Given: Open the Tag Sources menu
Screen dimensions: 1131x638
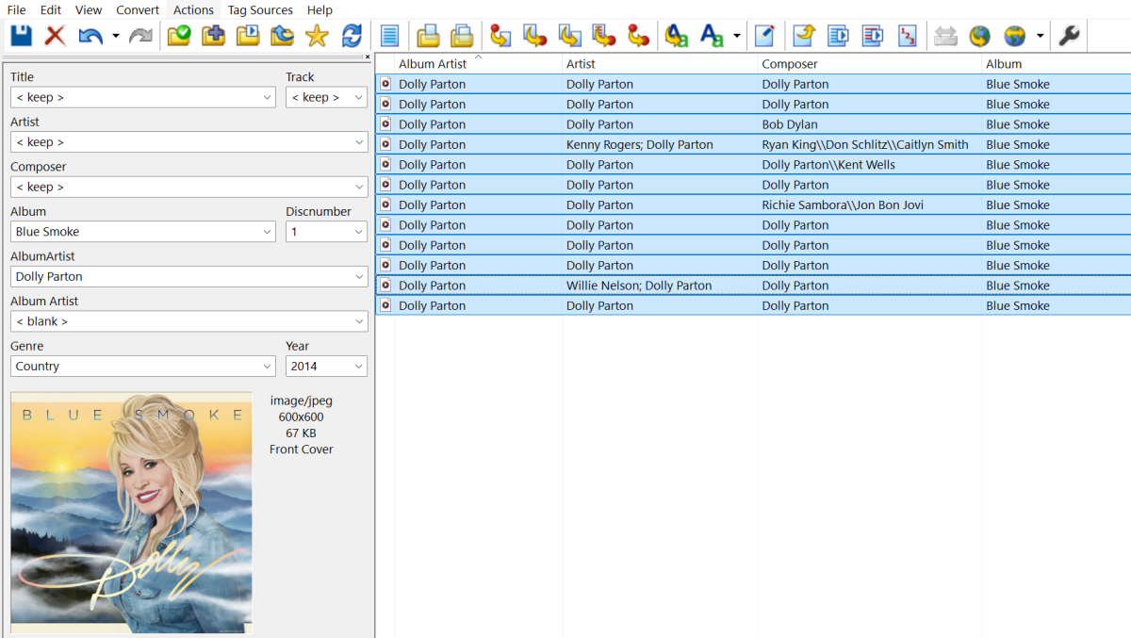Looking at the screenshot, I should point(260,9).
